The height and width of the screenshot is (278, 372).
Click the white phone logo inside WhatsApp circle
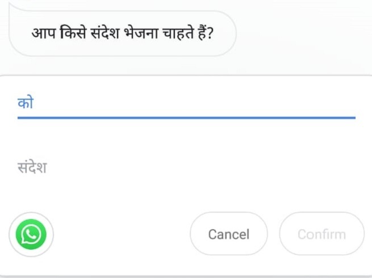[x=31, y=234]
